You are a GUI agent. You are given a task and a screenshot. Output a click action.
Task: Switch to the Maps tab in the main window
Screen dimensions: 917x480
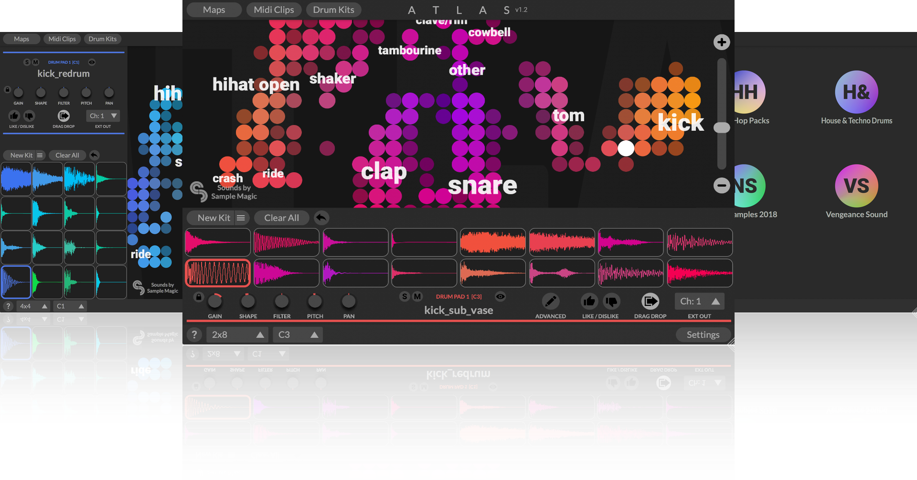pyautogui.click(x=214, y=10)
